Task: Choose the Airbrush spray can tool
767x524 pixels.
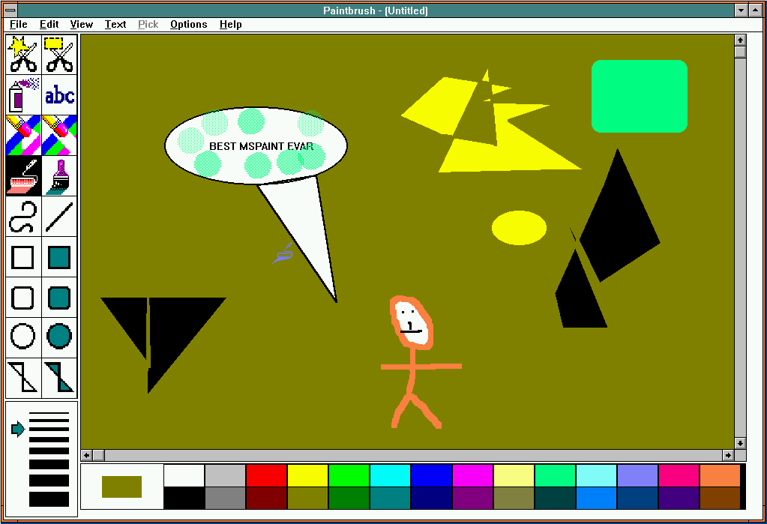Action: click(23, 95)
